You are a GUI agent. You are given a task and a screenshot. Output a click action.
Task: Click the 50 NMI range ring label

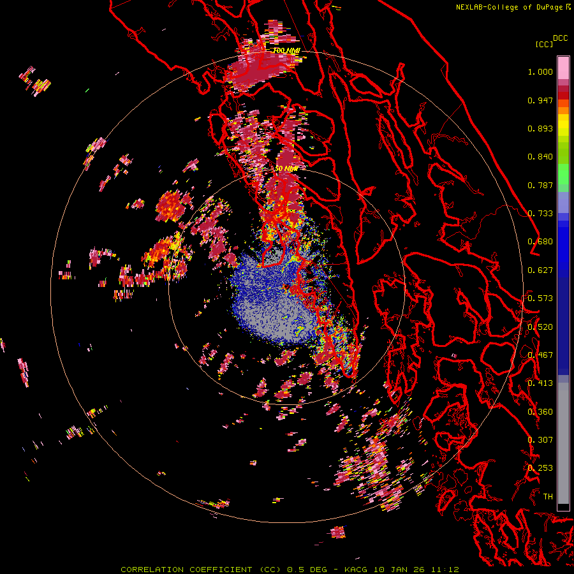point(286,168)
